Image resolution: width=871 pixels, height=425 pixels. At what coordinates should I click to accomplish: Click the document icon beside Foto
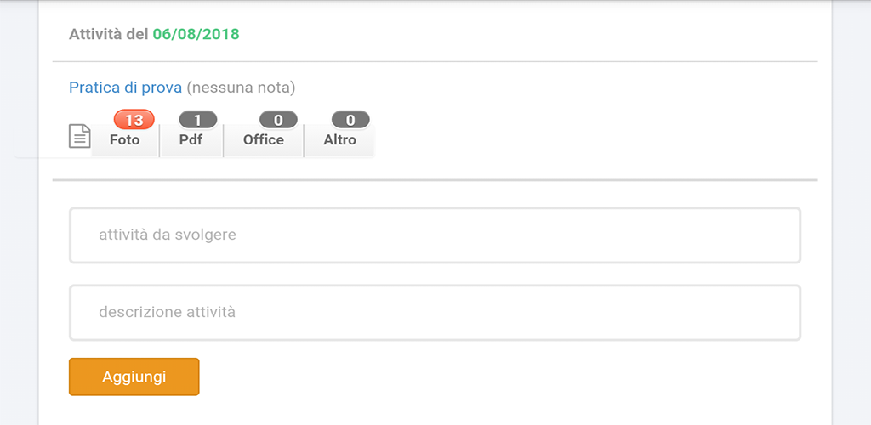tap(79, 137)
